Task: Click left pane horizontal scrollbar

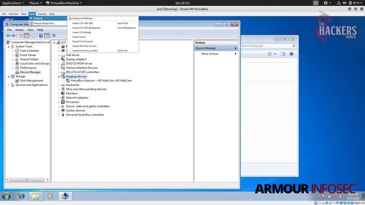Action: tap(27, 180)
